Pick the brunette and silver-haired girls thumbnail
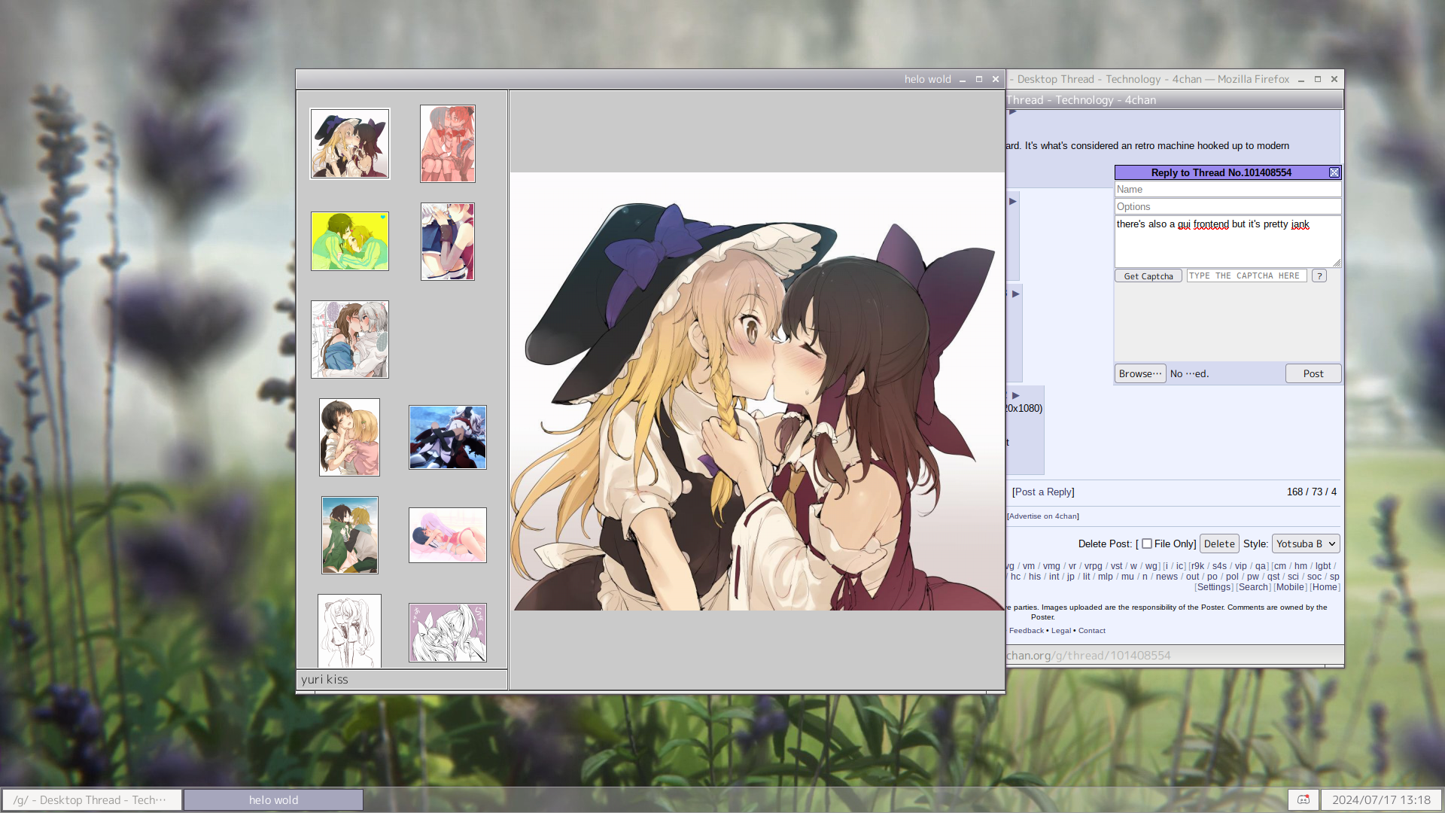This screenshot has width=1445, height=813. tap(350, 340)
